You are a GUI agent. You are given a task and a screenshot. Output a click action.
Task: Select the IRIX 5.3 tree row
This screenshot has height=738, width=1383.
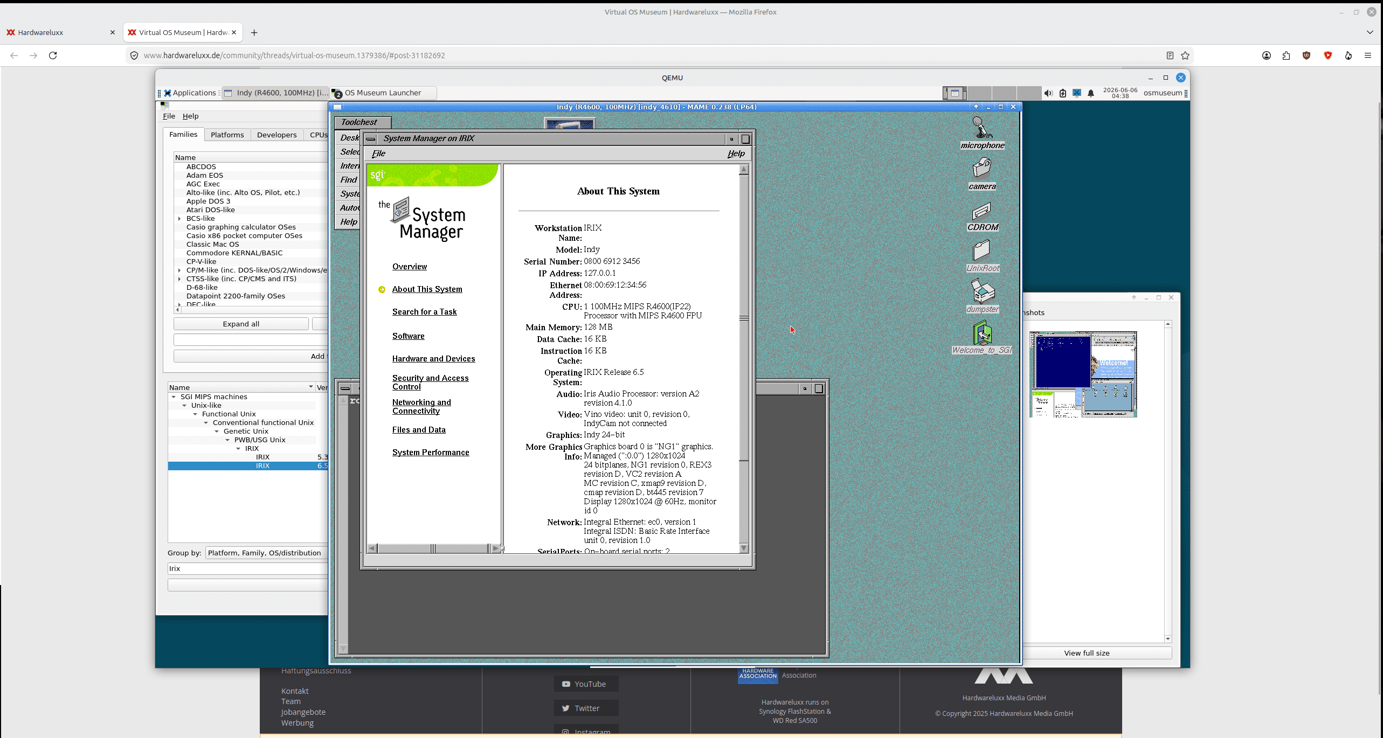coord(248,457)
